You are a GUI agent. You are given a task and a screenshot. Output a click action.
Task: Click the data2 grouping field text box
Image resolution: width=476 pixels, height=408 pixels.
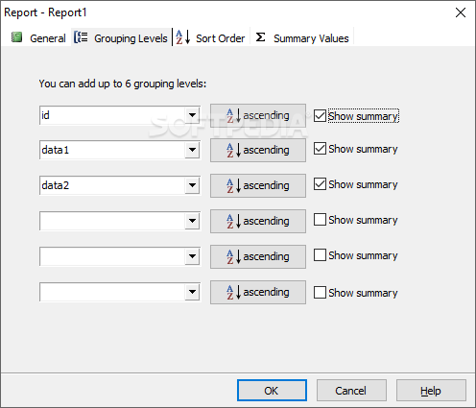112,185
